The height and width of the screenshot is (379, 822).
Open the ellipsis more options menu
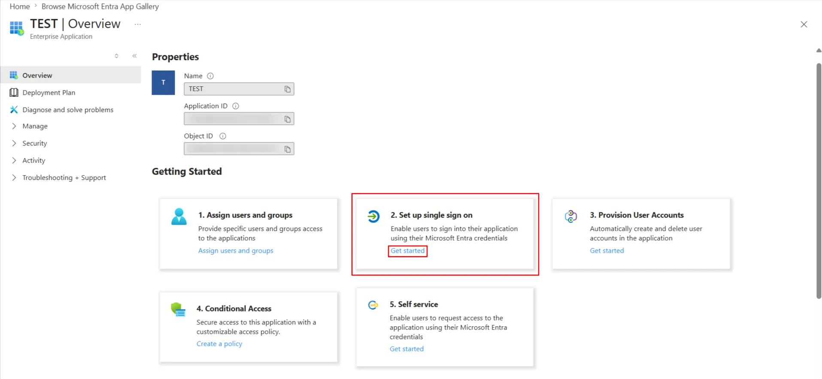click(x=137, y=24)
